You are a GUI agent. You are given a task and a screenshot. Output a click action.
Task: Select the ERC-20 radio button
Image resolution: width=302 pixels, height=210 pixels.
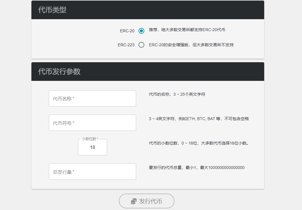(141, 31)
